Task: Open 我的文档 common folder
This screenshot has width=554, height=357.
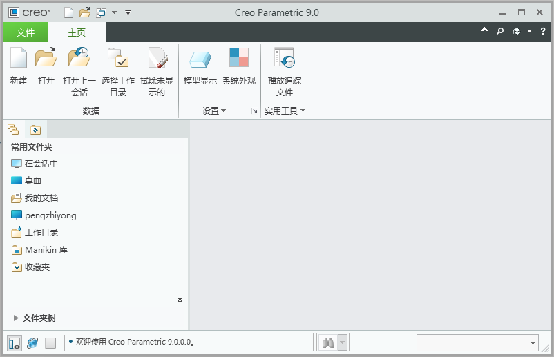Action: point(35,198)
